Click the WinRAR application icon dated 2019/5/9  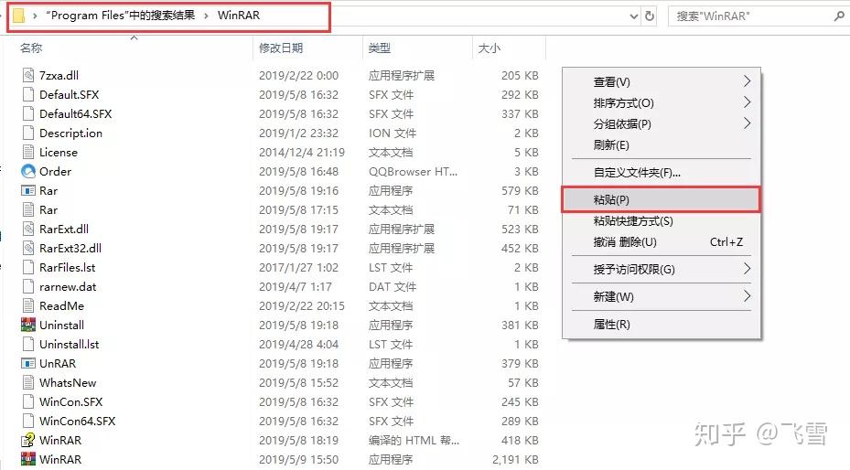(x=28, y=459)
